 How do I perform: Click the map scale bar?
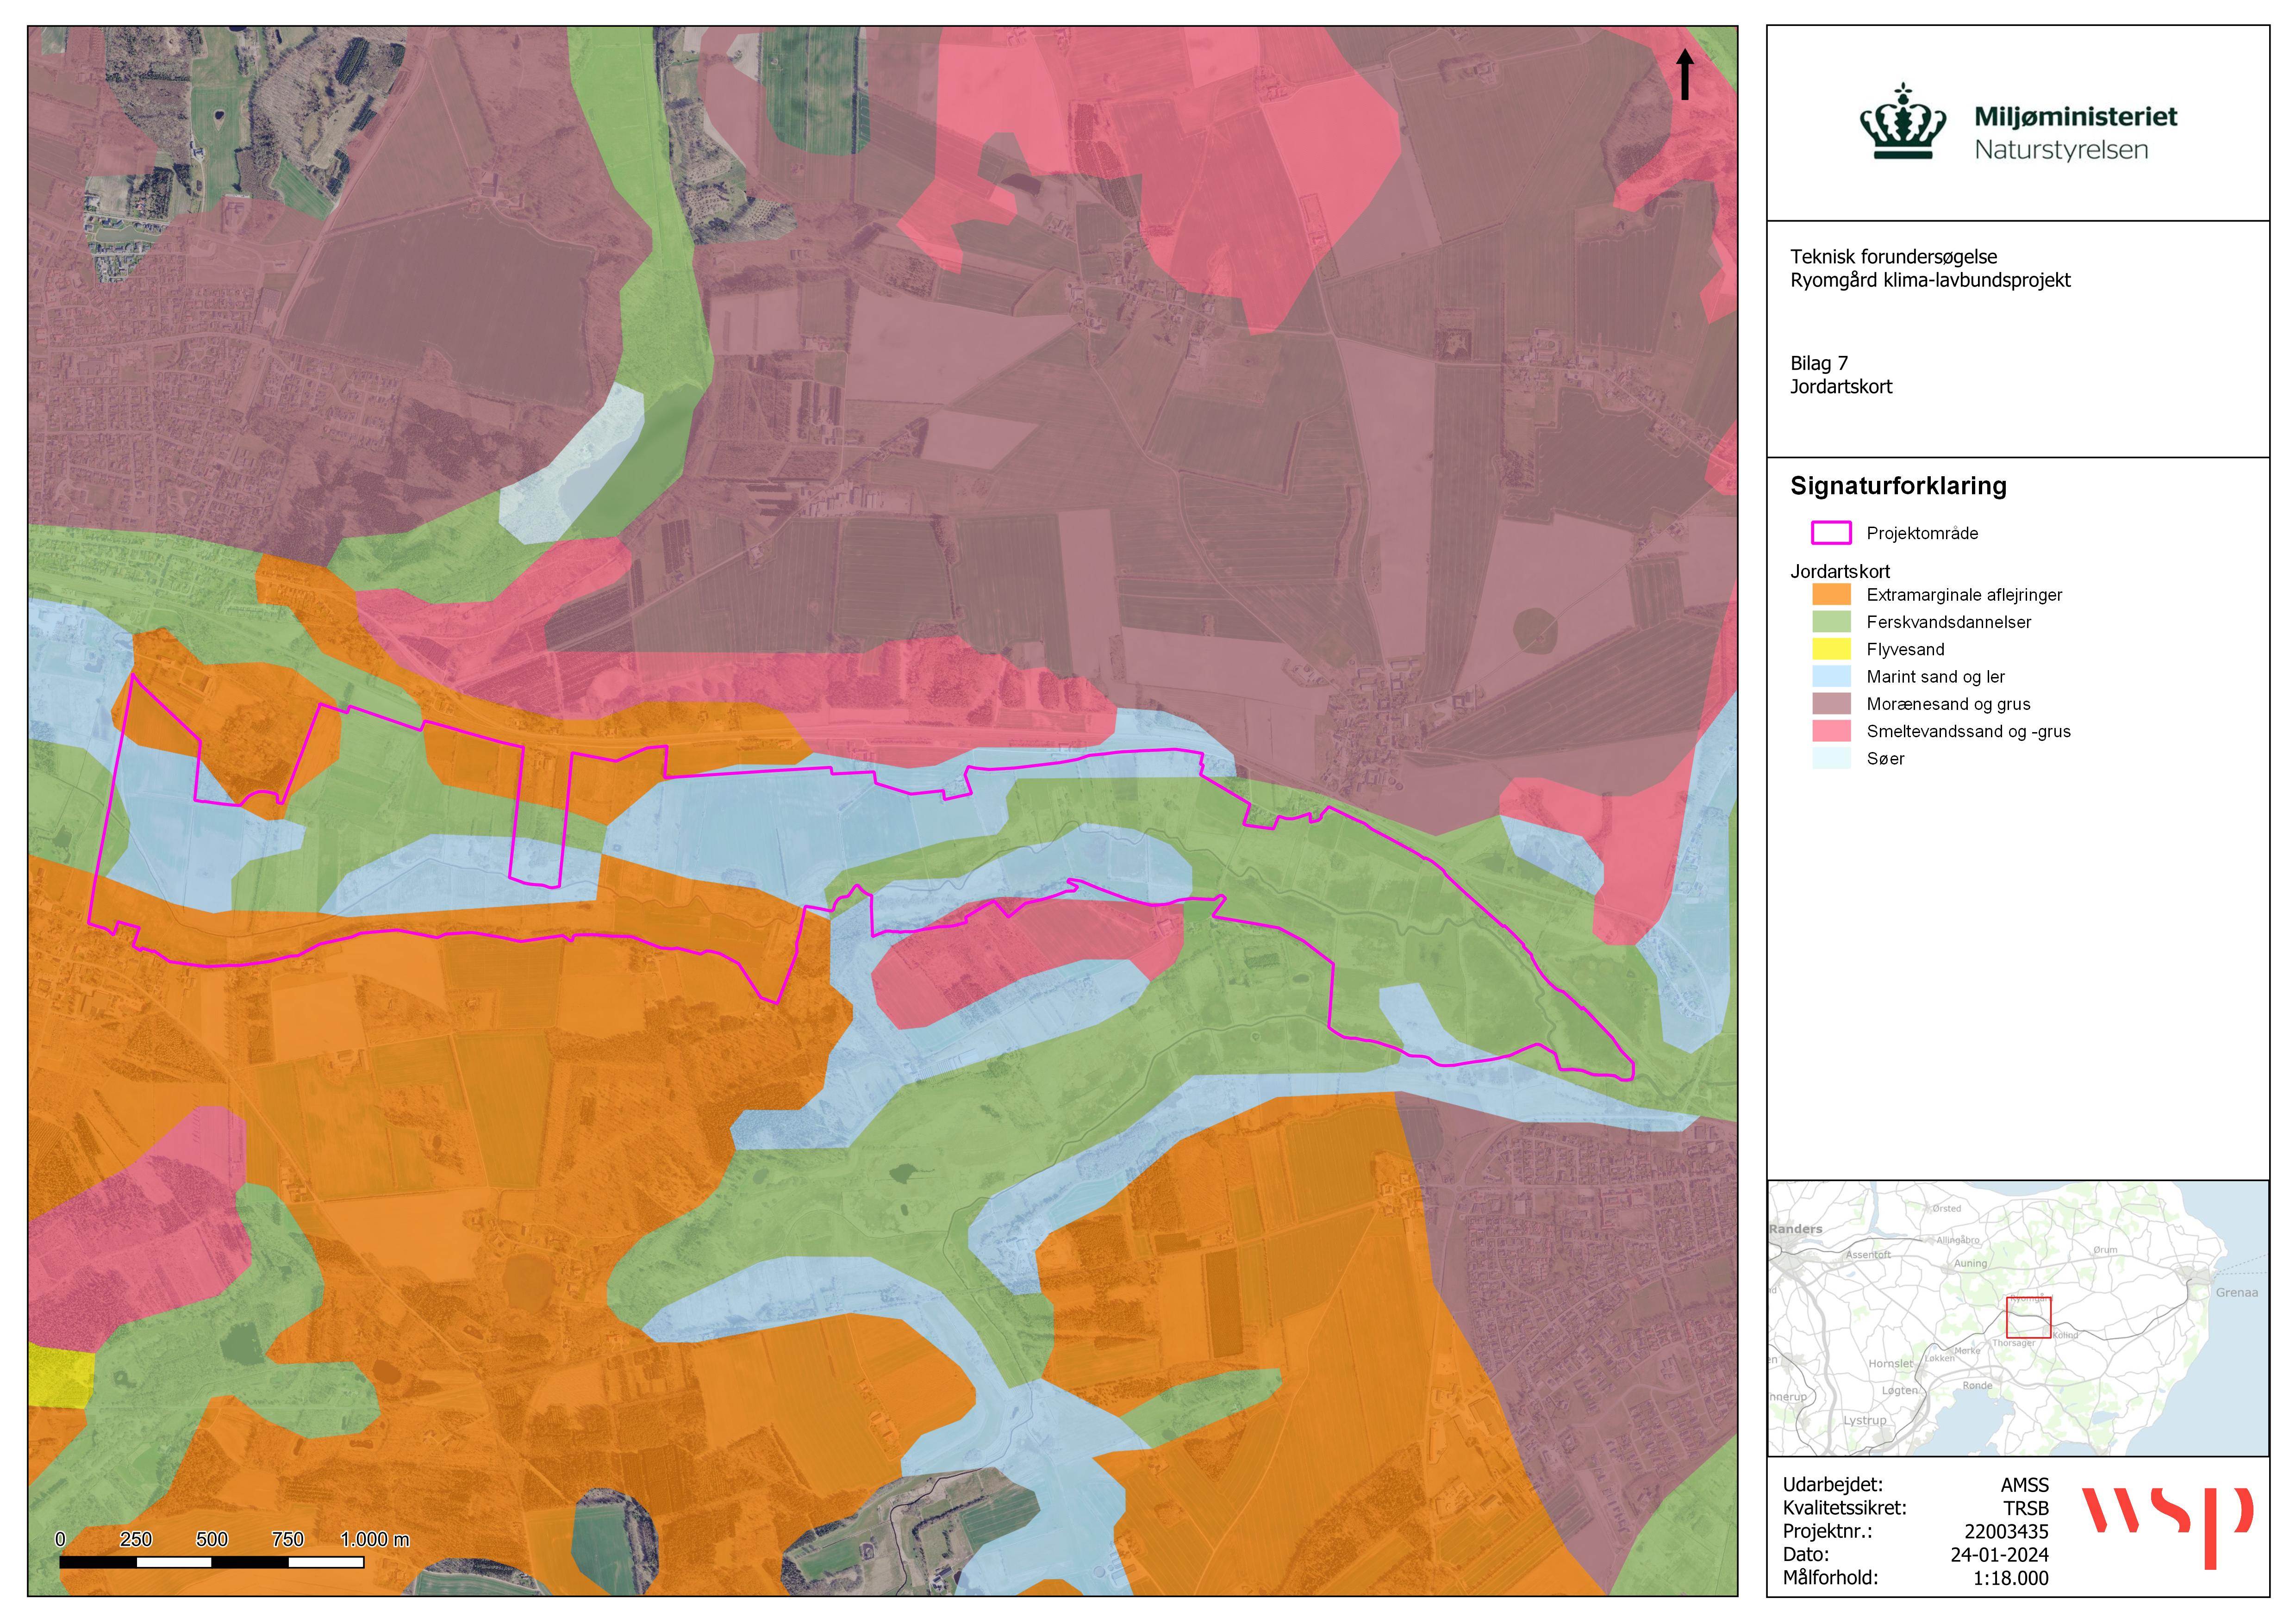211,1561
